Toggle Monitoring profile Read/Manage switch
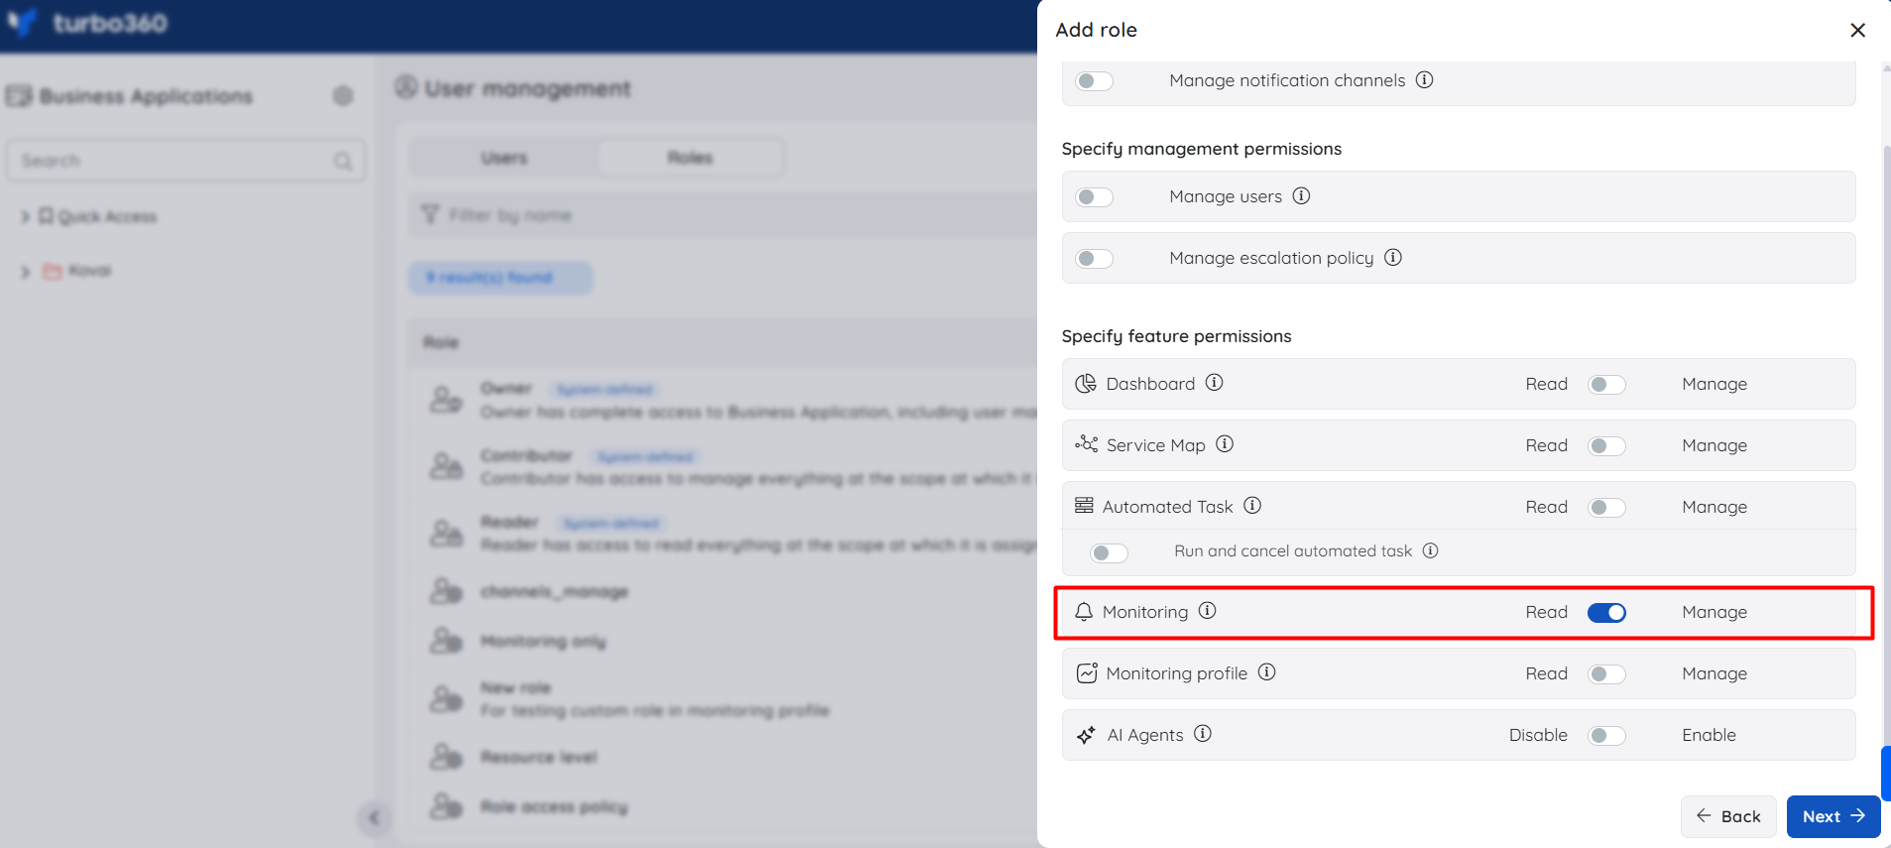This screenshot has height=848, width=1891. 1606,674
